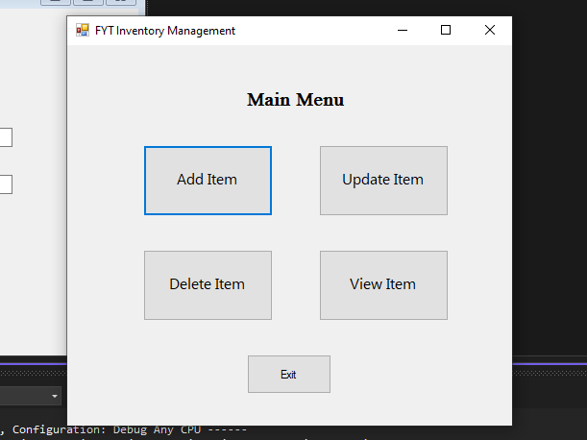Click the FYT Inventory Management window icon
Image resolution: width=587 pixels, height=440 pixels.
[x=83, y=30]
